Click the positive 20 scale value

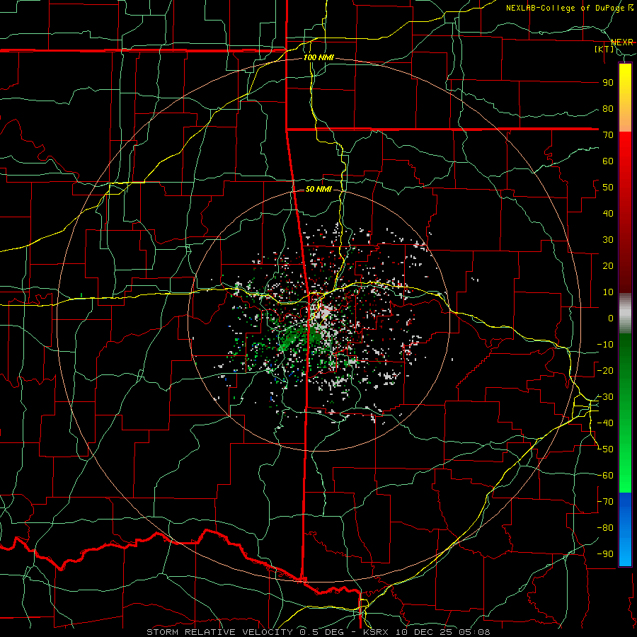(608, 266)
